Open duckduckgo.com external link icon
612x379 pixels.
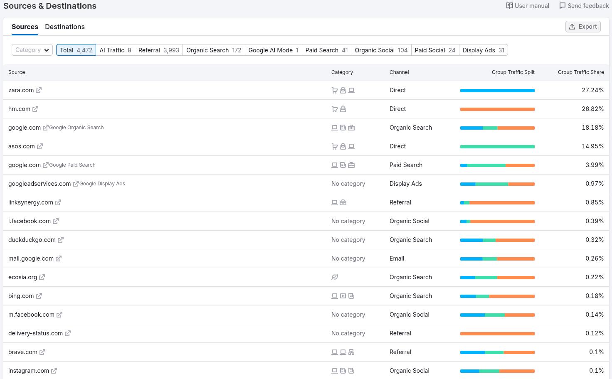click(61, 240)
